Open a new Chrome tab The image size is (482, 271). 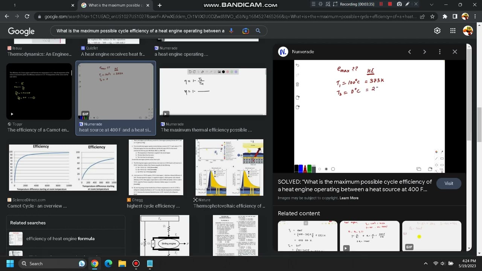pyautogui.click(x=160, y=5)
